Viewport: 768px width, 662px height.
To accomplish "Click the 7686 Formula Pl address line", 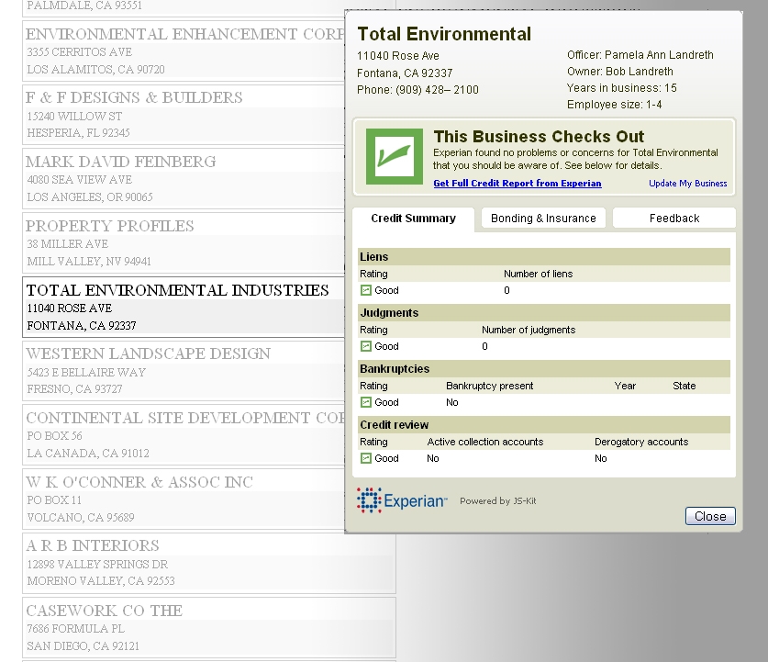I will 75,629.
